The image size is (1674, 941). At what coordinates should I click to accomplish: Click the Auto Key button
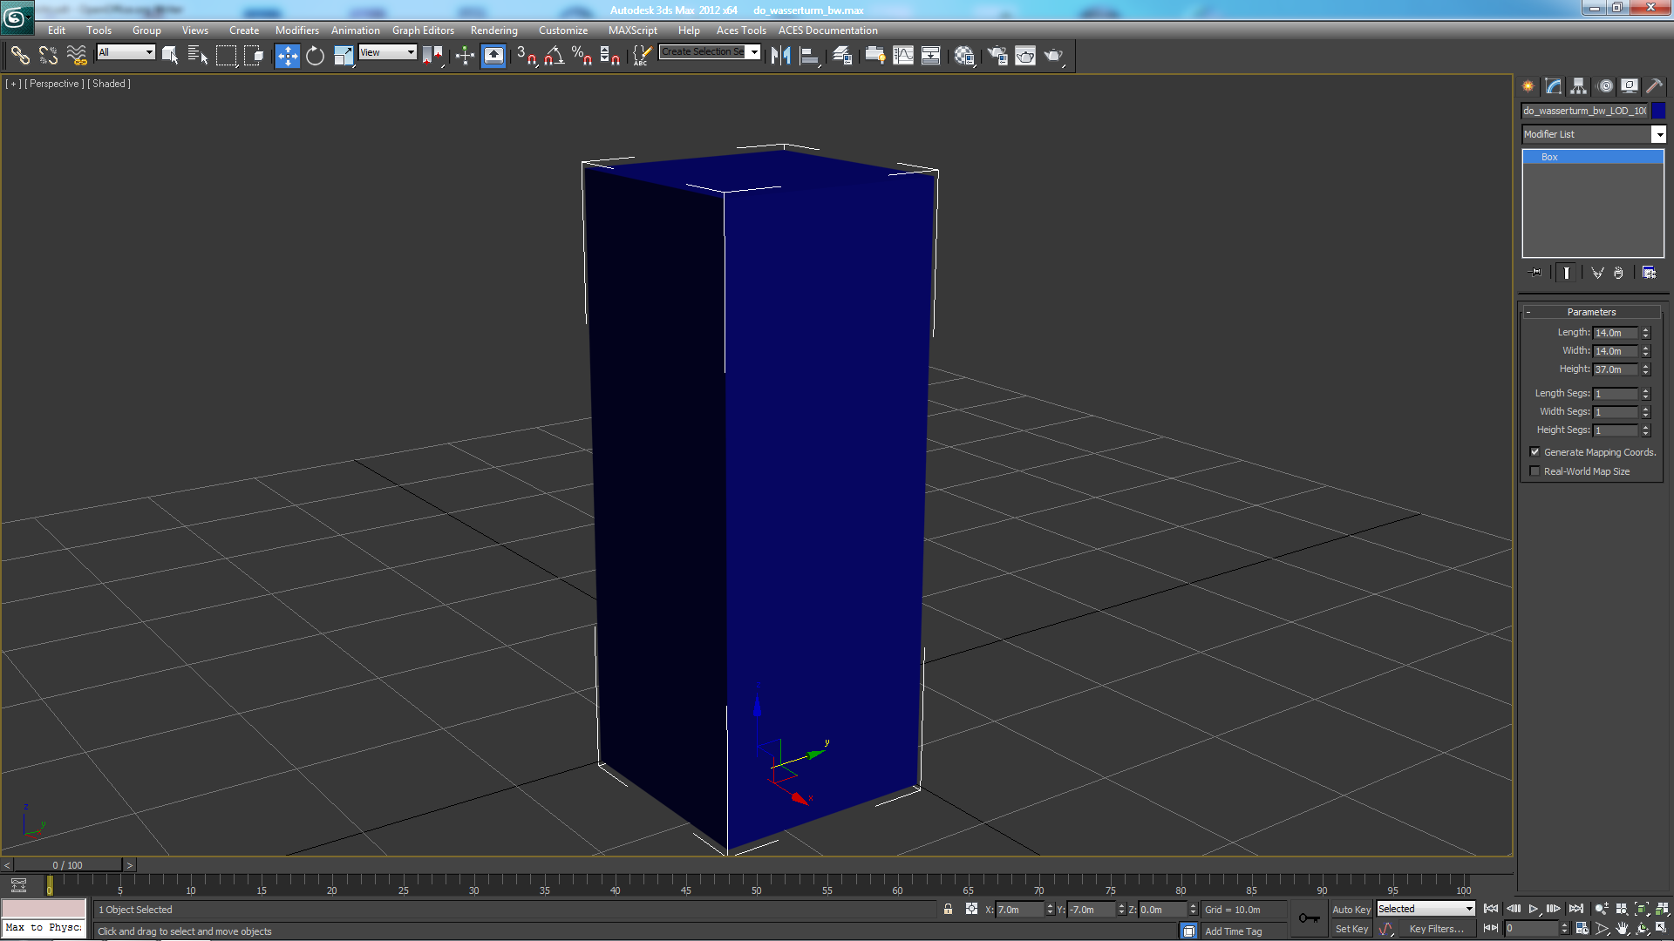click(1351, 909)
